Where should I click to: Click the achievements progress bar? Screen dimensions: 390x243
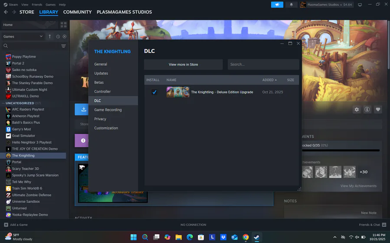(341, 150)
